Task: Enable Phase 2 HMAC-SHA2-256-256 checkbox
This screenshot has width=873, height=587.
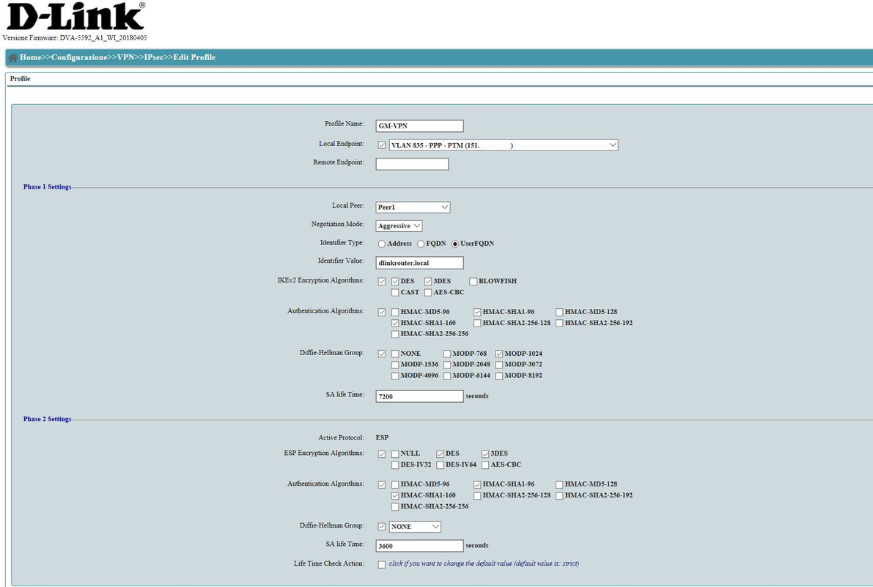Action: (395, 507)
